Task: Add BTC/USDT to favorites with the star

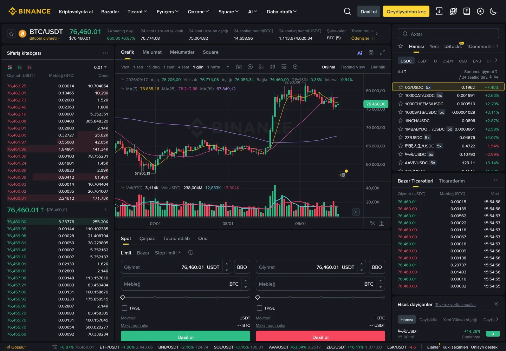Action: [11, 34]
